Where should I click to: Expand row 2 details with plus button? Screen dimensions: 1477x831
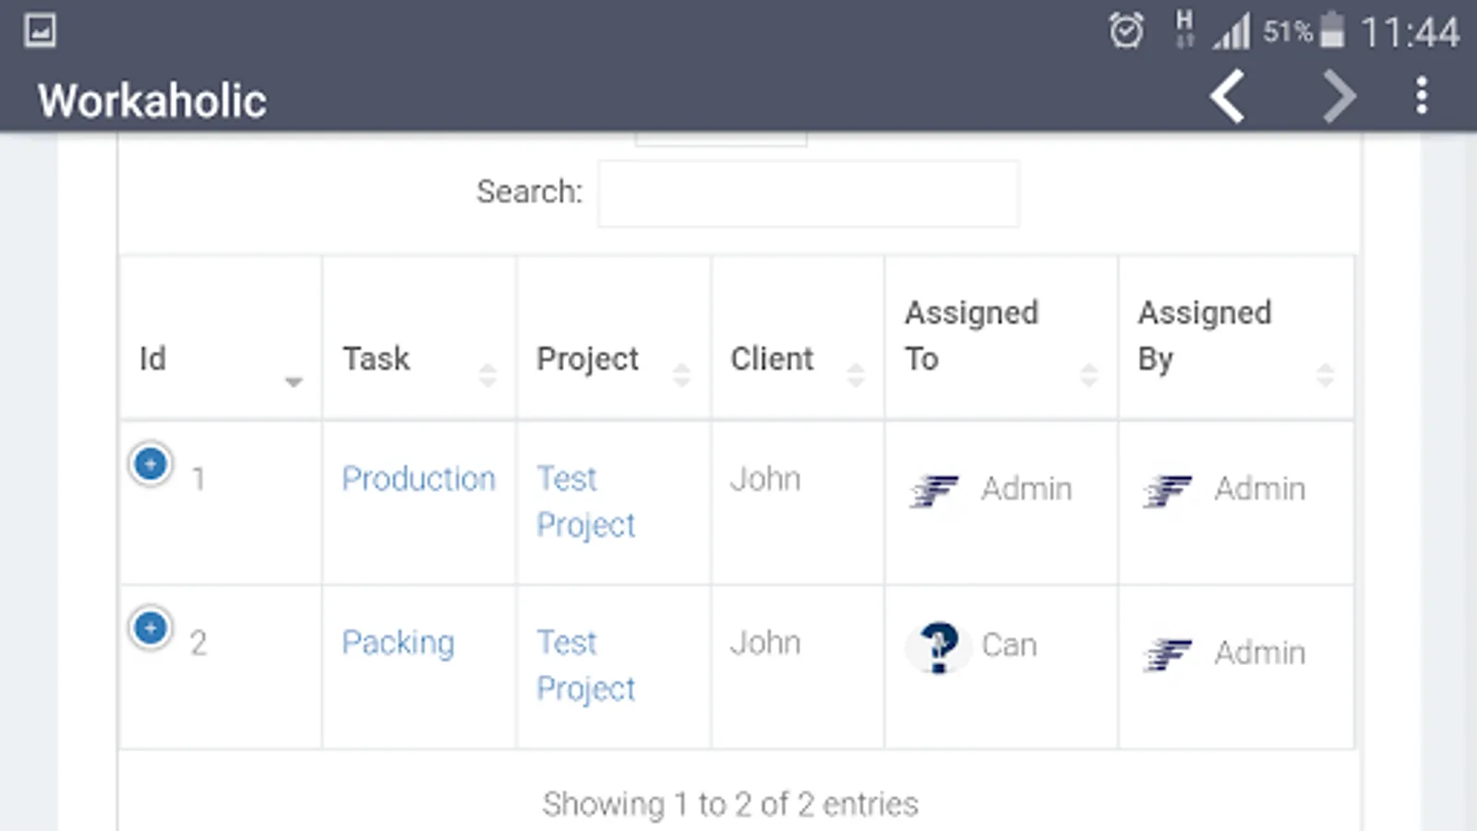150,628
